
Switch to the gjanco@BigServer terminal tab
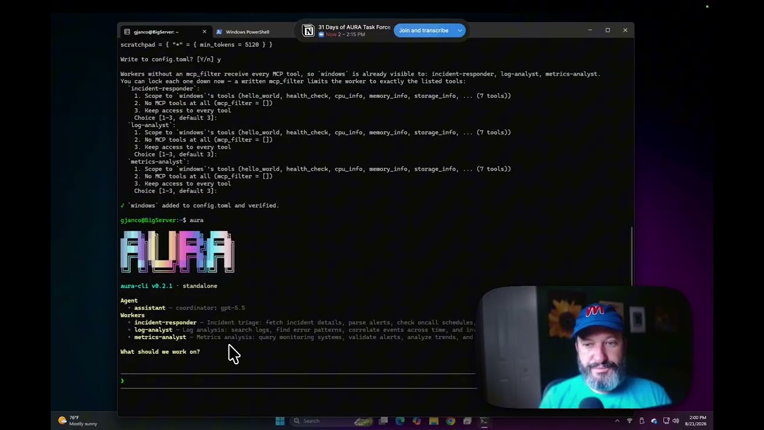coord(165,32)
